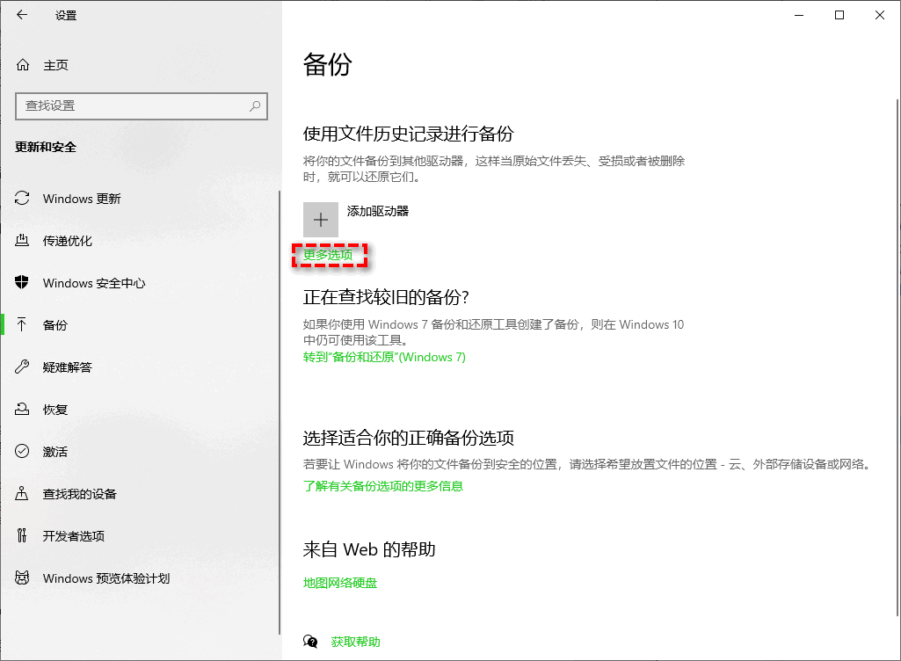
Task: Click the Windows 安全中心 shield icon
Action: 23,283
